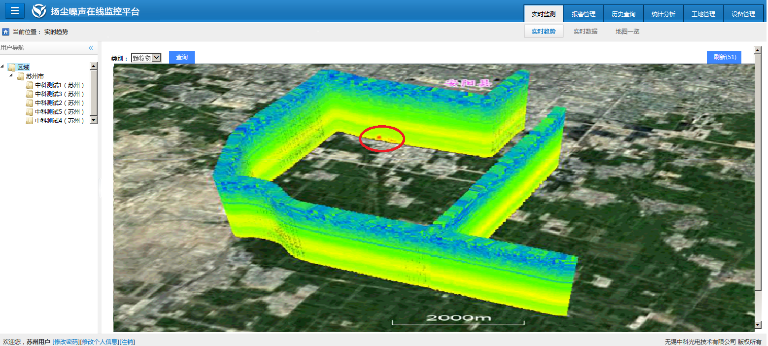Image resolution: width=768 pixels, height=346 pixels.
Task: Click the 注销 logout link
Action: click(x=127, y=342)
